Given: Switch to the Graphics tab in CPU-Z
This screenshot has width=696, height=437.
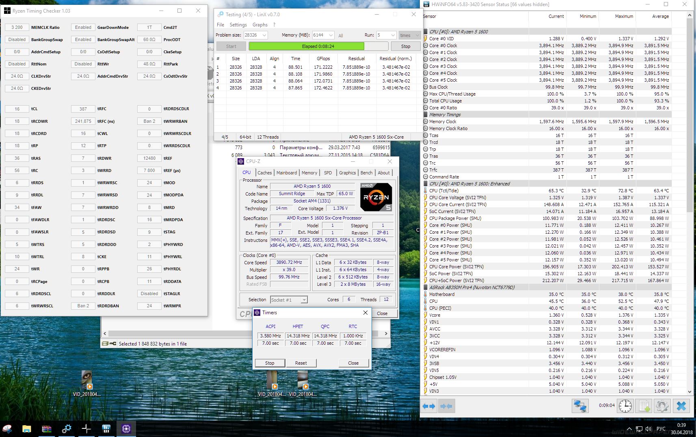Looking at the screenshot, I should click(x=348, y=173).
